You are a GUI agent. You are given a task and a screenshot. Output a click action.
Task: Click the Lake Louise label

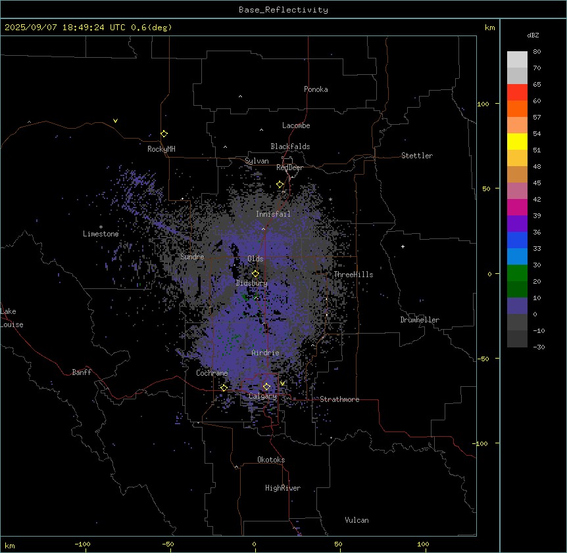(12, 318)
